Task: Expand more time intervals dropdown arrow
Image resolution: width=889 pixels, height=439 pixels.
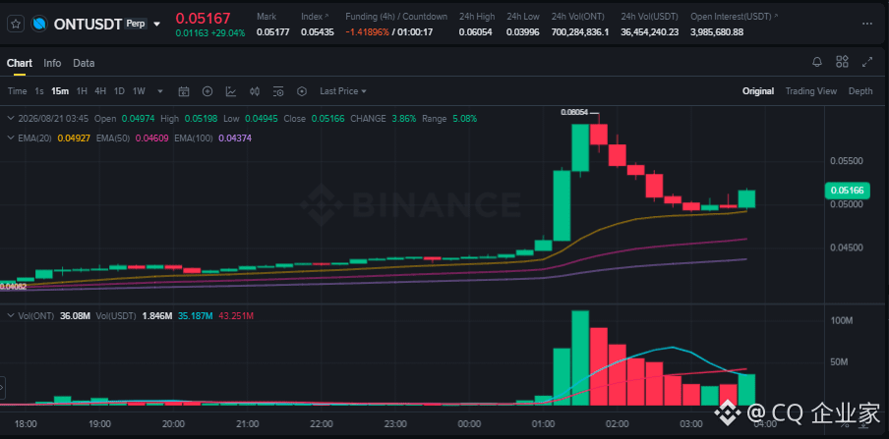Action: coord(160,91)
